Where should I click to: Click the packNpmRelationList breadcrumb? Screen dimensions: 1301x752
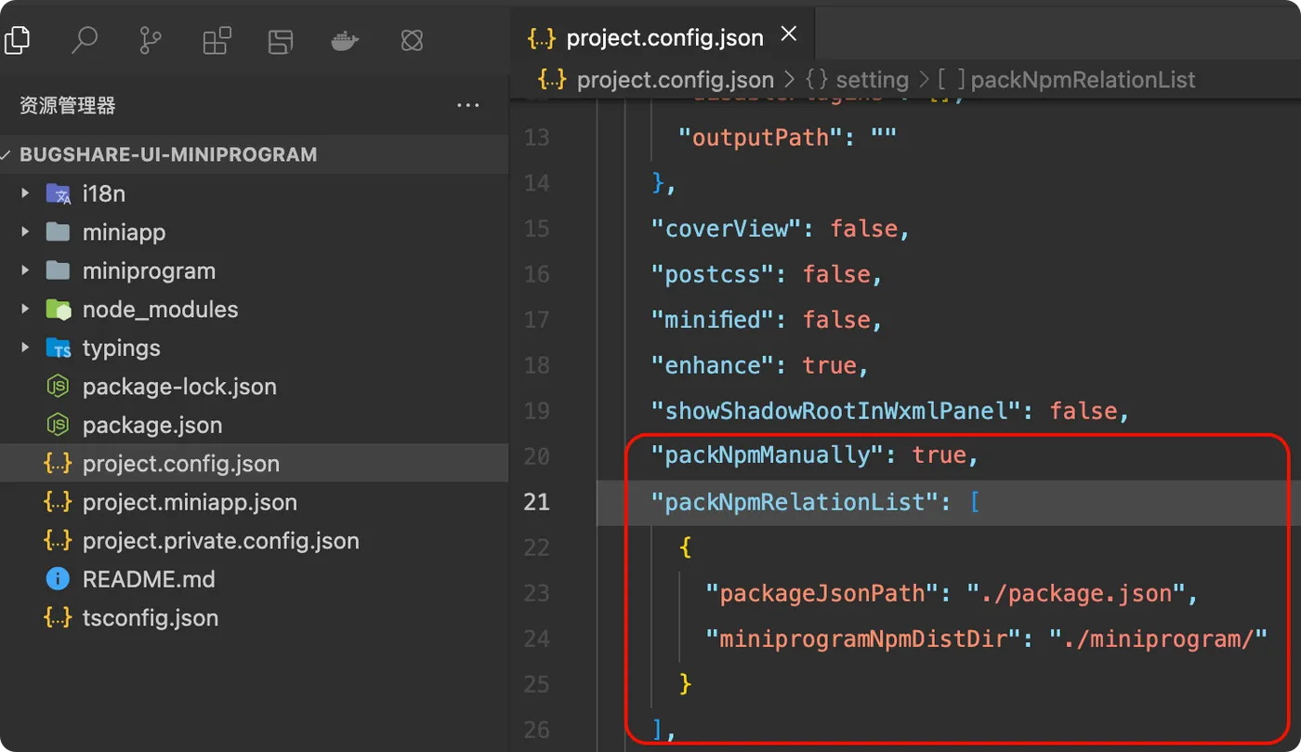click(x=1082, y=80)
